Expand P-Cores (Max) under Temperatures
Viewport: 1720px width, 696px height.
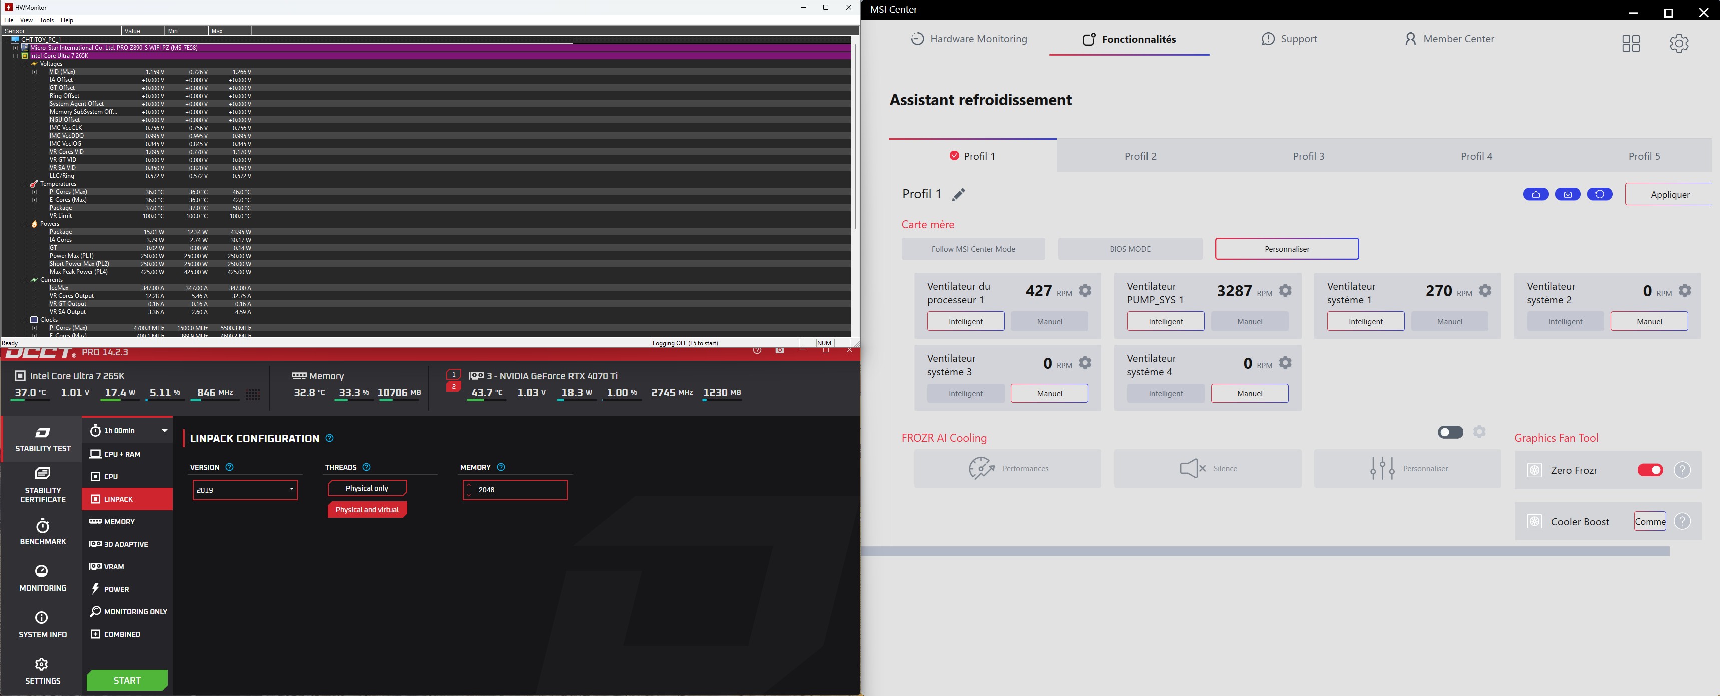pyautogui.click(x=34, y=192)
